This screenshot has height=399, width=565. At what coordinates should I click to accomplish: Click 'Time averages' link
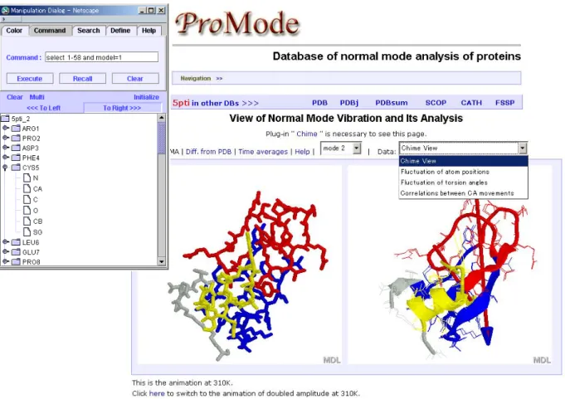(263, 152)
